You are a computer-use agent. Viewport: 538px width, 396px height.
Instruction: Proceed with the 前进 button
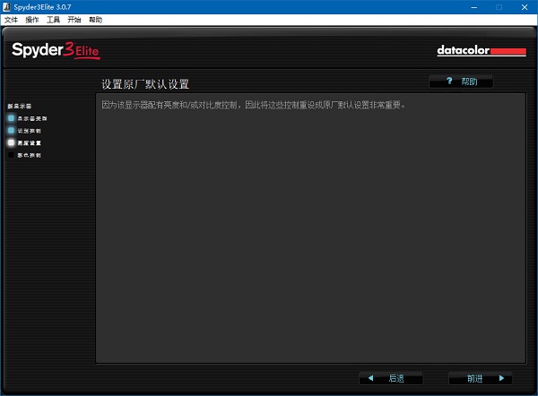[x=481, y=378]
